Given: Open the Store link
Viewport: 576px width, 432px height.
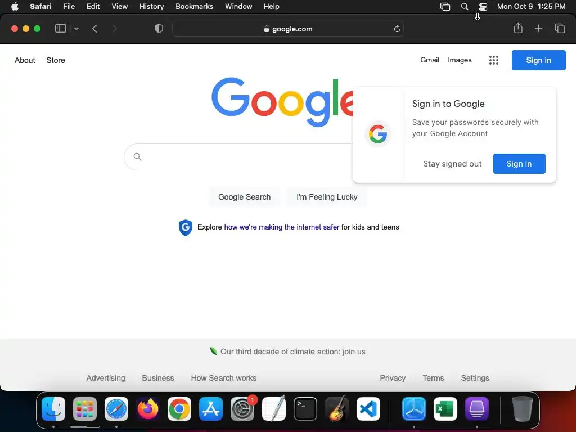Looking at the screenshot, I should click(56, 60).
